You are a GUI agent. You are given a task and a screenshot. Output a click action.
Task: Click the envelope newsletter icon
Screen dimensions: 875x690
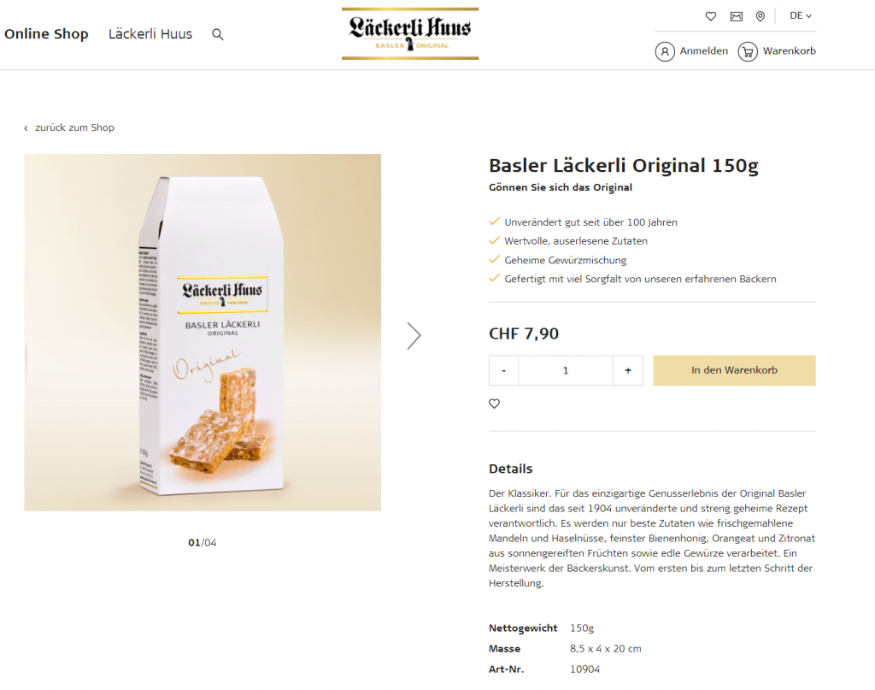click(x=736, y=16)
